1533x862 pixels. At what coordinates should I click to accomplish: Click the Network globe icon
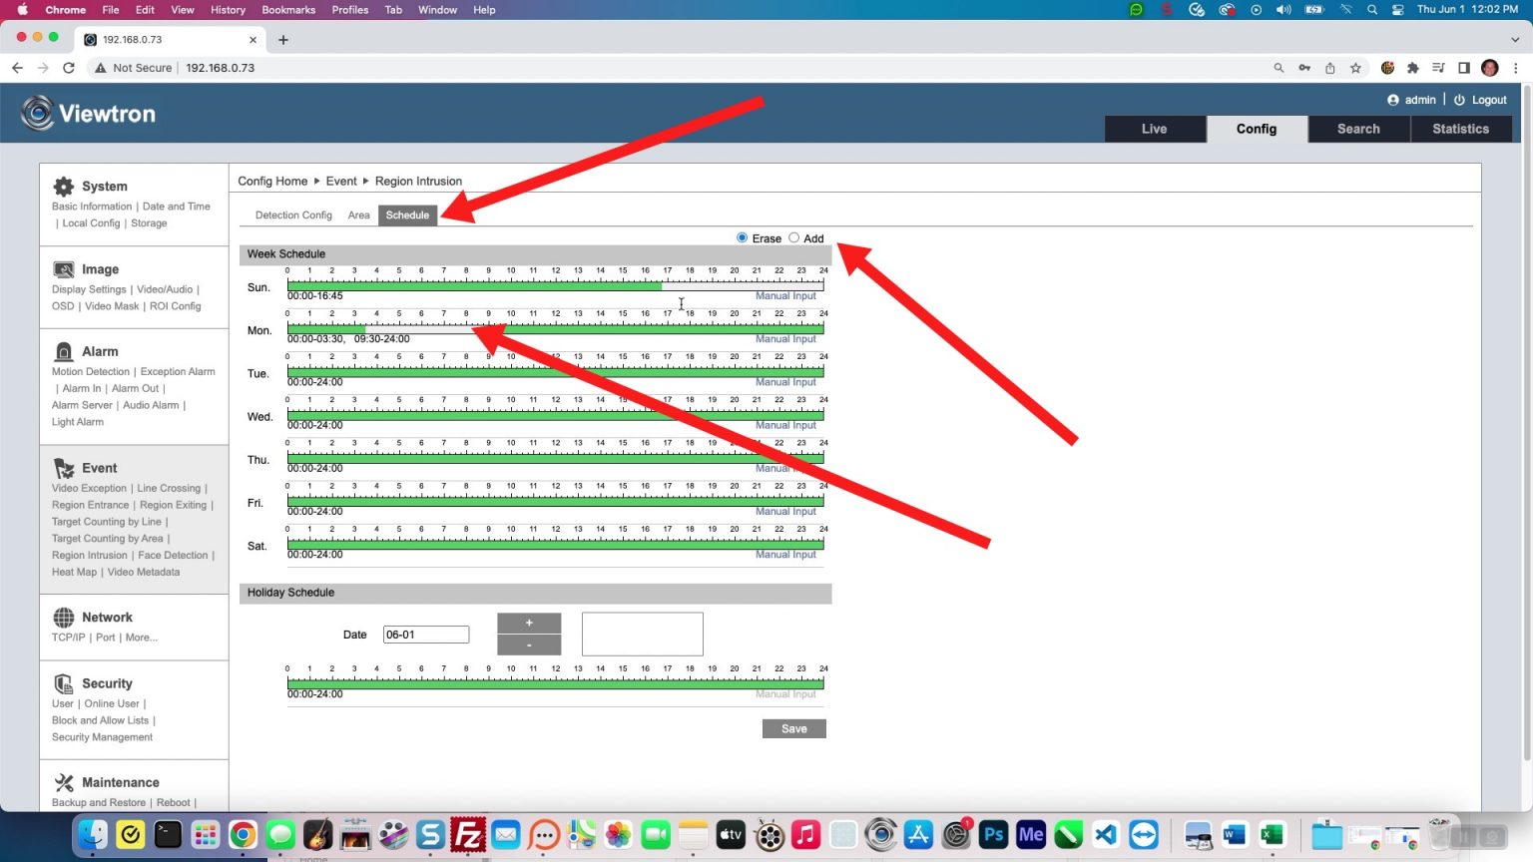[x=64, y=618]
